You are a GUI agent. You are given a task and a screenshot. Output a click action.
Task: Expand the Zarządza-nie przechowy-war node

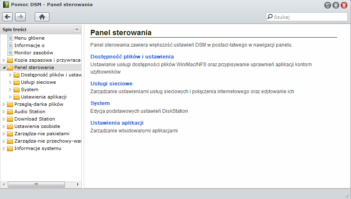(4, 141)
